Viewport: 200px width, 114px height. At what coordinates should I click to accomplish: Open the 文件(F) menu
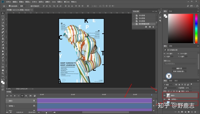(x=8, y=2)
